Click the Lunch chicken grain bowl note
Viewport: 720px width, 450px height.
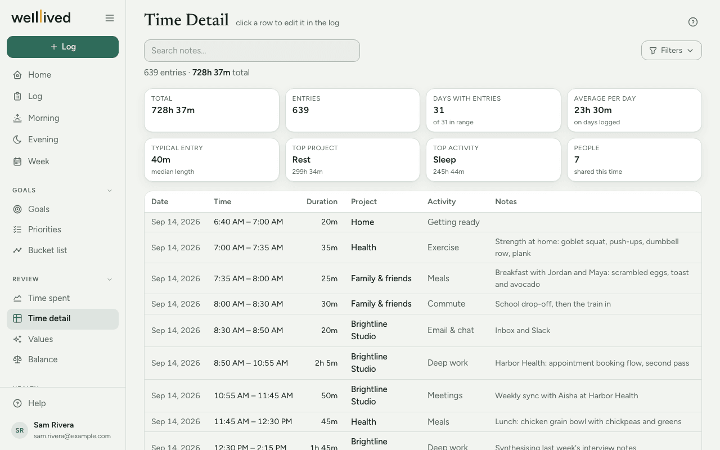[588, 421]
